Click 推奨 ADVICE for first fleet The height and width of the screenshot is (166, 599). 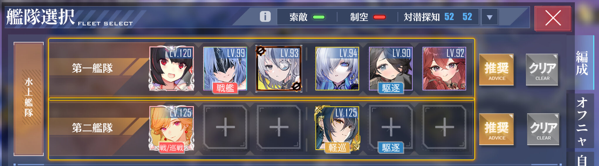pos(496,70)
